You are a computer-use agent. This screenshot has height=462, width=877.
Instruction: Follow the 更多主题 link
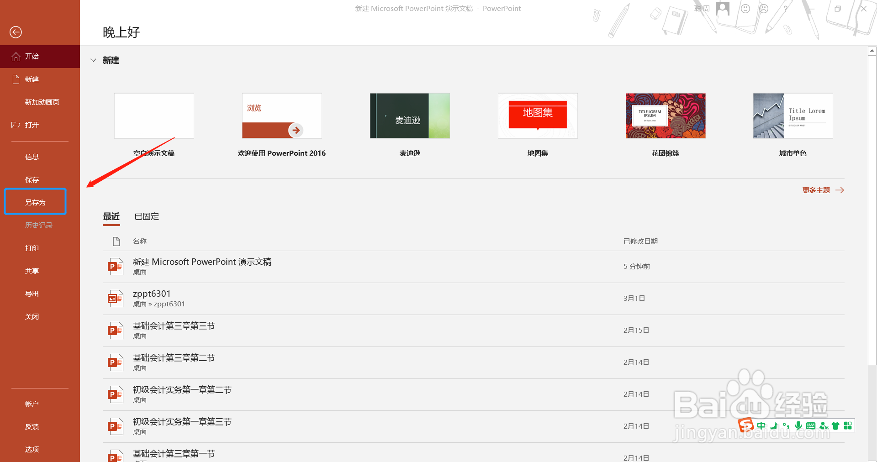817,190
